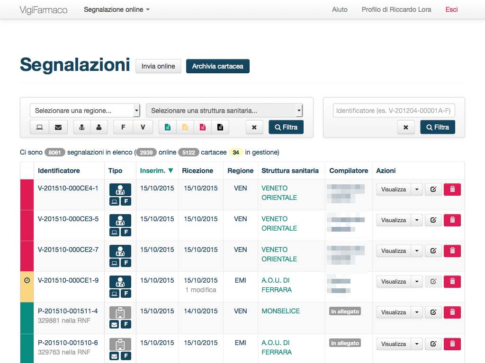Viewport: 485px width, 363px height.
Task: Expand Visualizza options for V-201510-000CE3-5
Action: (417, 220)
